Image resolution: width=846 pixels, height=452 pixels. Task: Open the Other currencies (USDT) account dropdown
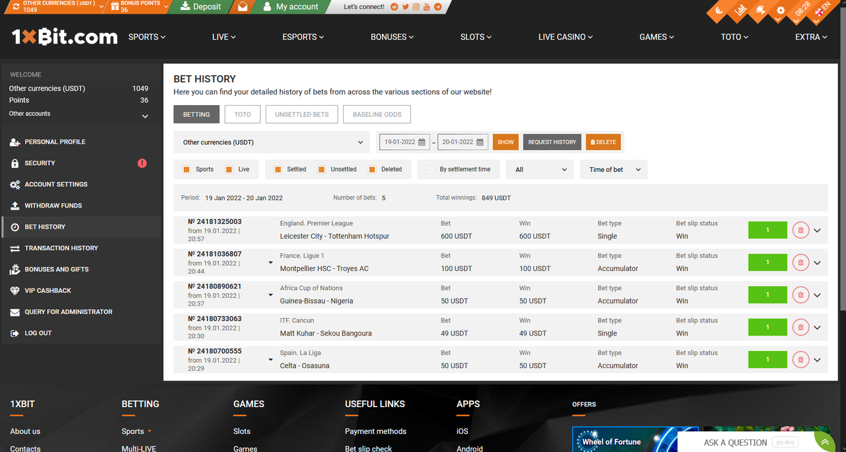(x=272, y=142)
